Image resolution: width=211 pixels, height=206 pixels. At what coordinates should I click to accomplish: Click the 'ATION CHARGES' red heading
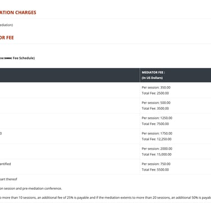tap(18, 12)
